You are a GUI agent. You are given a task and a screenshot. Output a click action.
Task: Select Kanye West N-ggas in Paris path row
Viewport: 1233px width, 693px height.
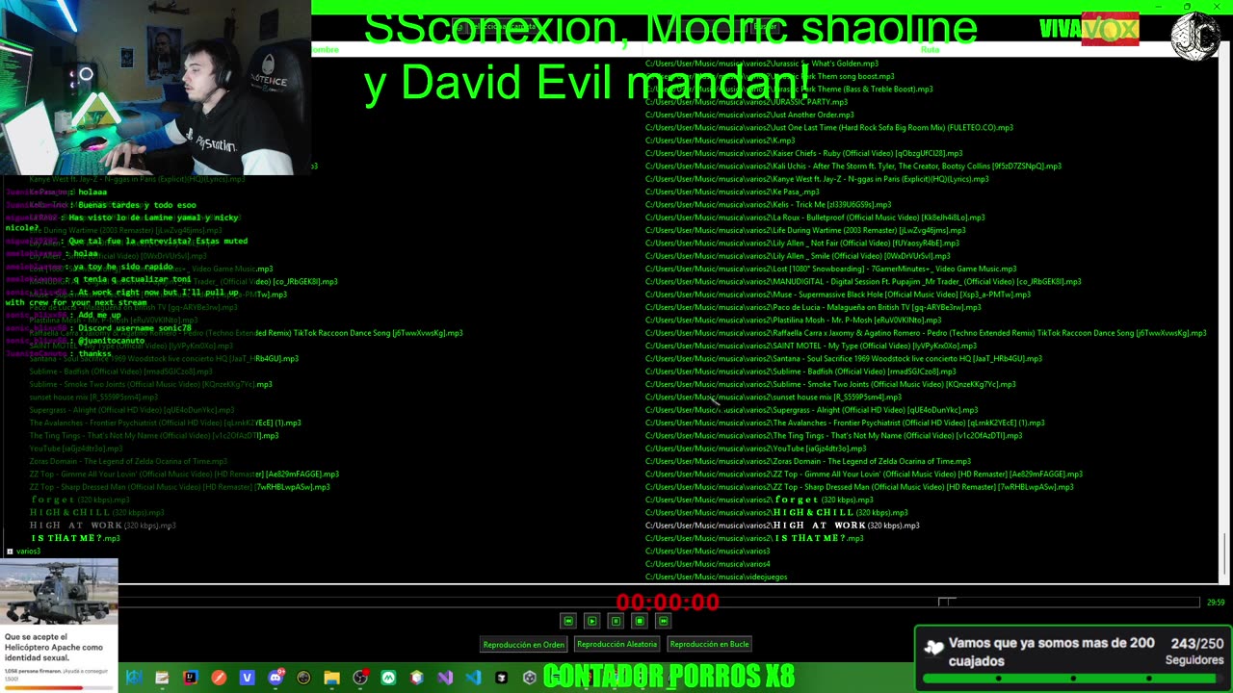tap(816, 179)
